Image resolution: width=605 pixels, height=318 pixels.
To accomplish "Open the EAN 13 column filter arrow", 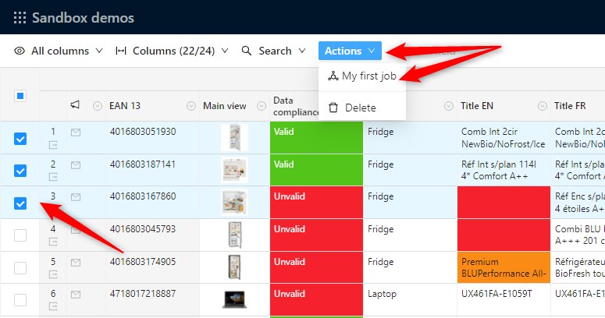I will 191,106.
